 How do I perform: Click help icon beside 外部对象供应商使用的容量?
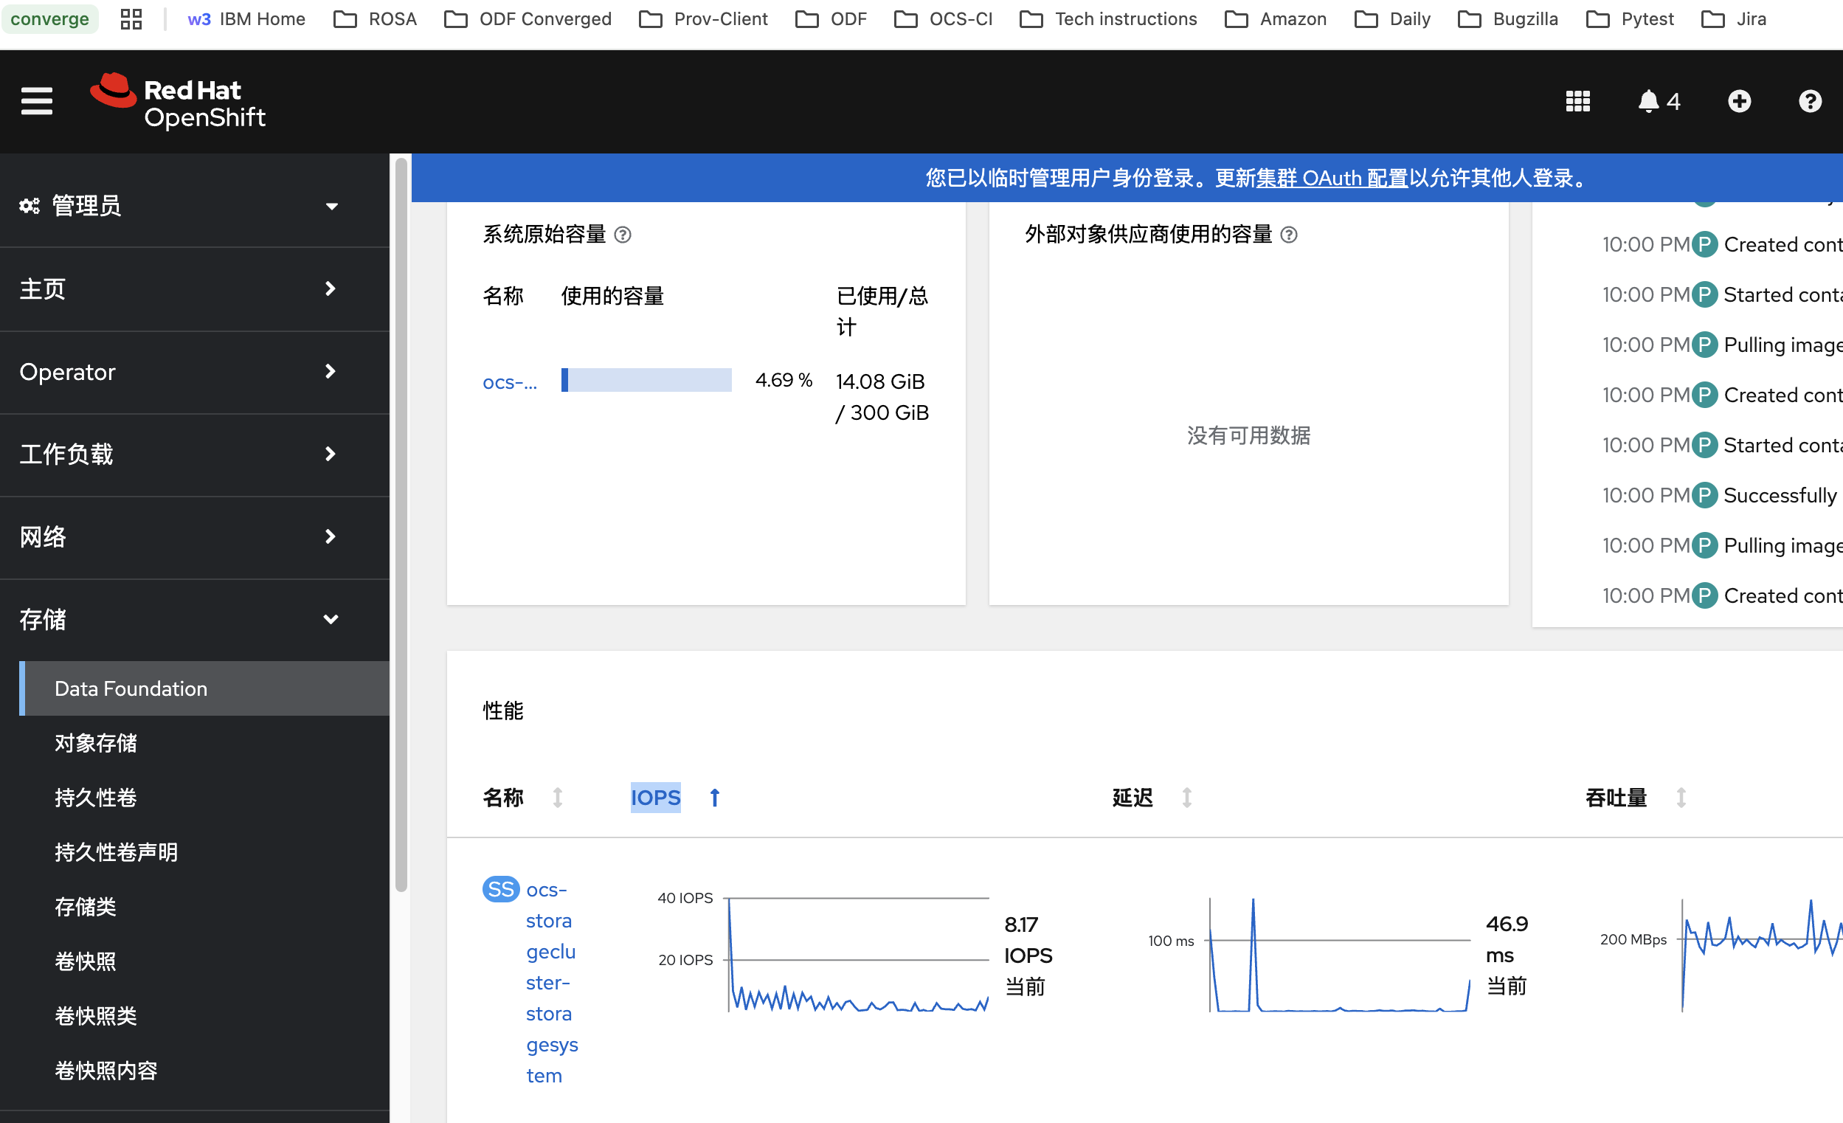pos(1288,235)
